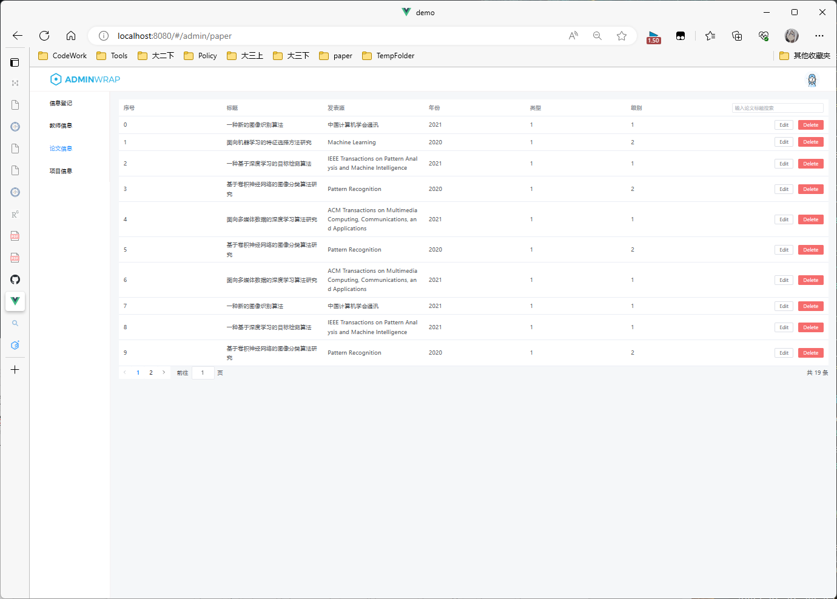The image size is (837, 599).
Task: Click the search icon in the edge sidebar
Action: pyautogui.click(x=15, y=323)
